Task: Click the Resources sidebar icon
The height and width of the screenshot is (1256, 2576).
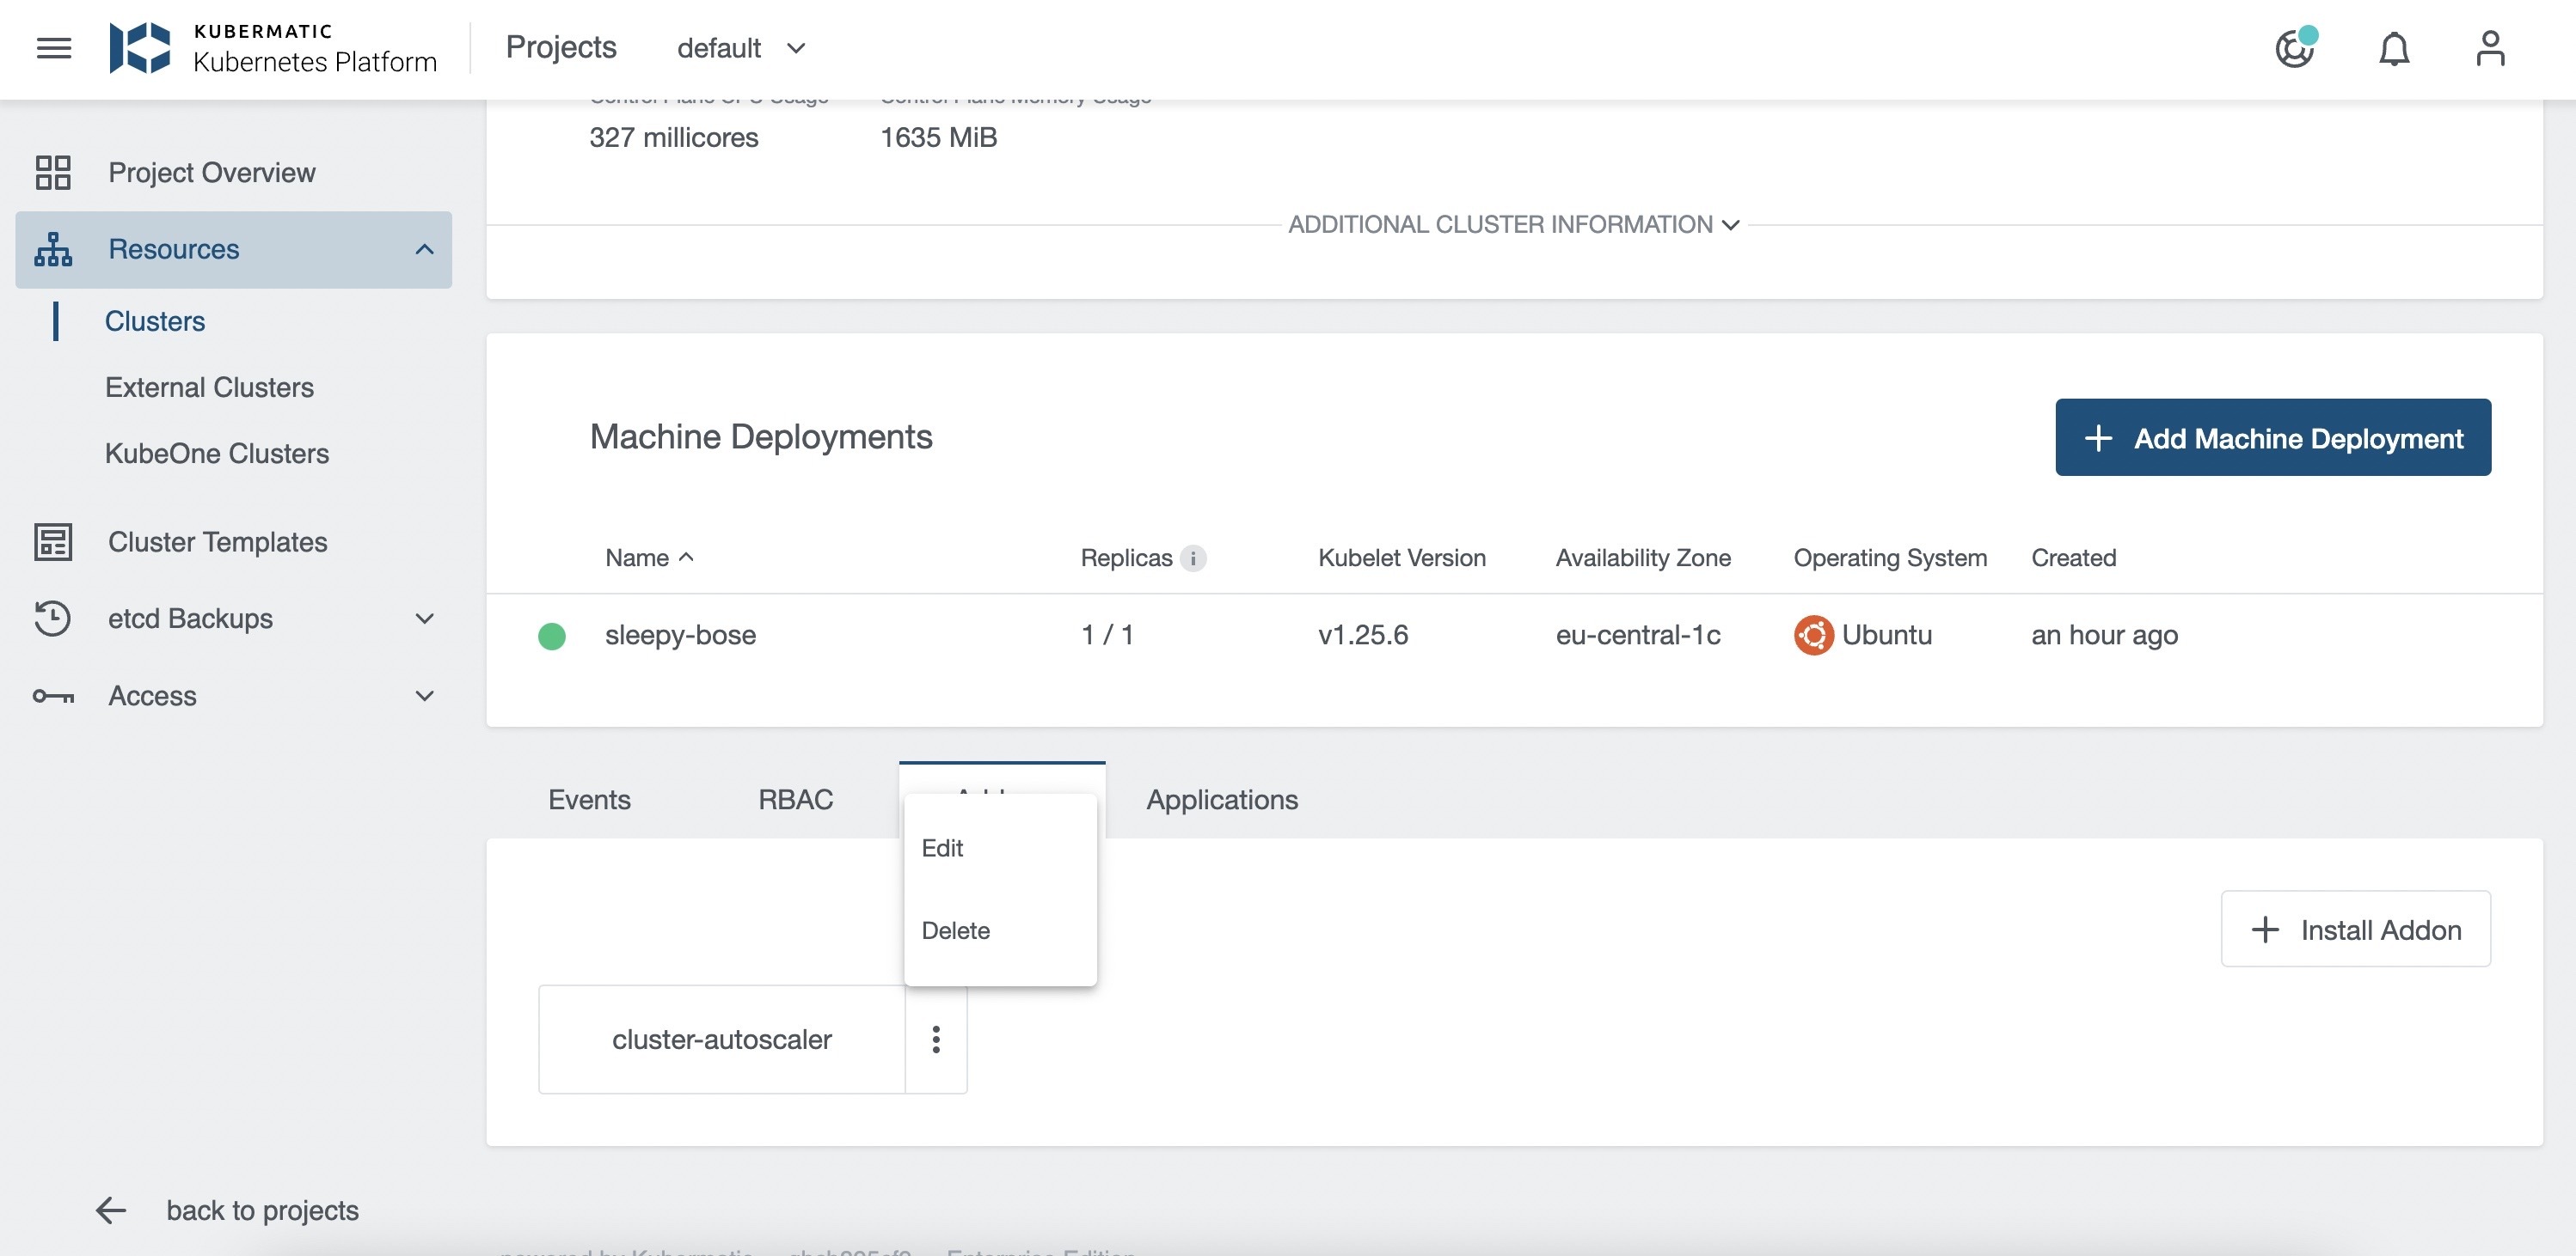Action: (52, 248)
